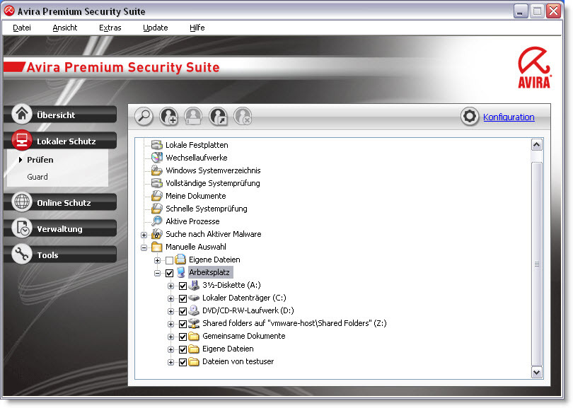Uncheck the Dateien von testuser checkbox
The height and width of the screenshot is (408, 573).
[183, 362]
